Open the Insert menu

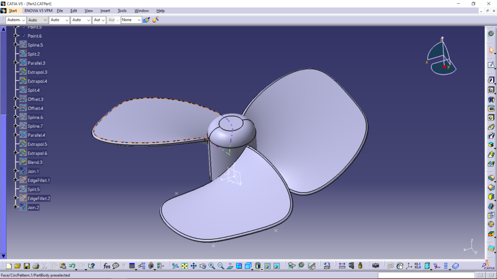(105, 10)
